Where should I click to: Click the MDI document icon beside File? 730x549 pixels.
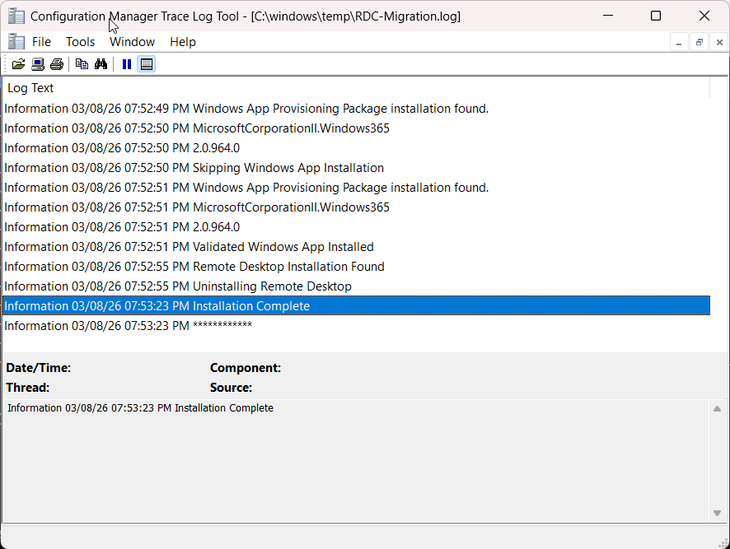pos(16,42)
